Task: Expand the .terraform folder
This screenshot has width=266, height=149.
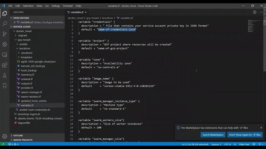Action: [19, 53]
